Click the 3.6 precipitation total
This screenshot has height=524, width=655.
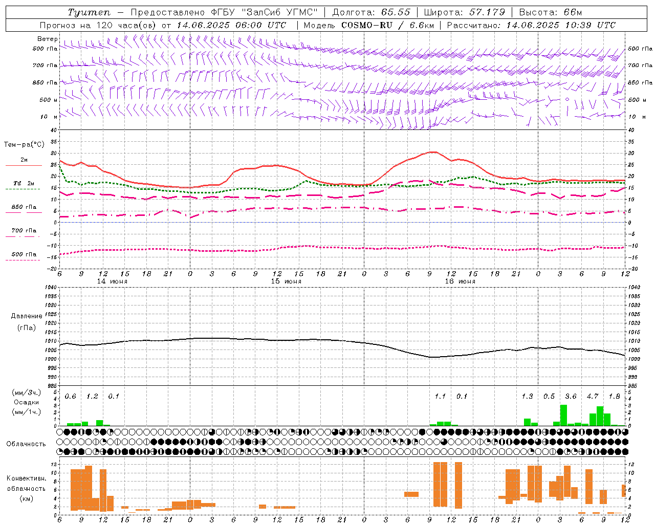[571, 397]
